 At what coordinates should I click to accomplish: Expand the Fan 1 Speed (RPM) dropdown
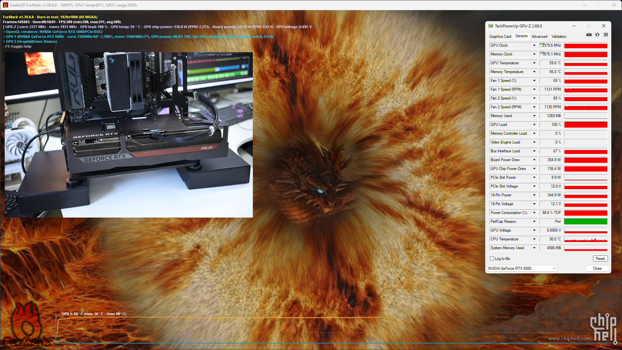[534, 89]
